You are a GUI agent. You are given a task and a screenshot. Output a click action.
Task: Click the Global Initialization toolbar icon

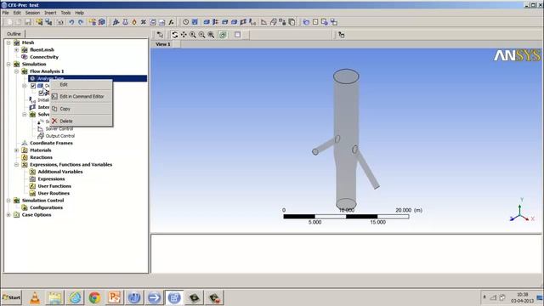pyautogui.click(x=252, y=22)
